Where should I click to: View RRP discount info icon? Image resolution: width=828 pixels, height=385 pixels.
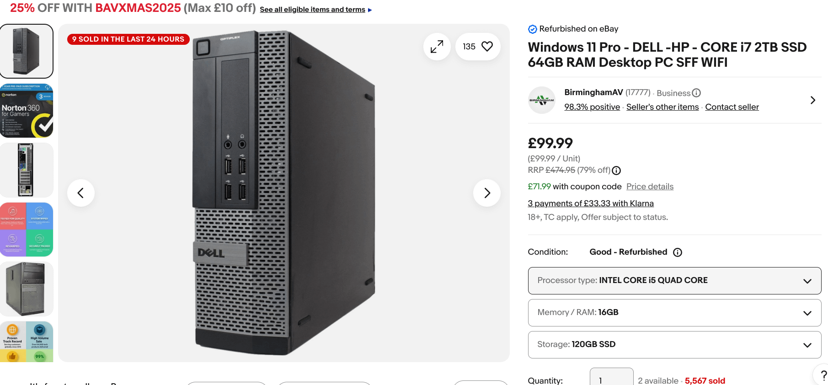616,171
